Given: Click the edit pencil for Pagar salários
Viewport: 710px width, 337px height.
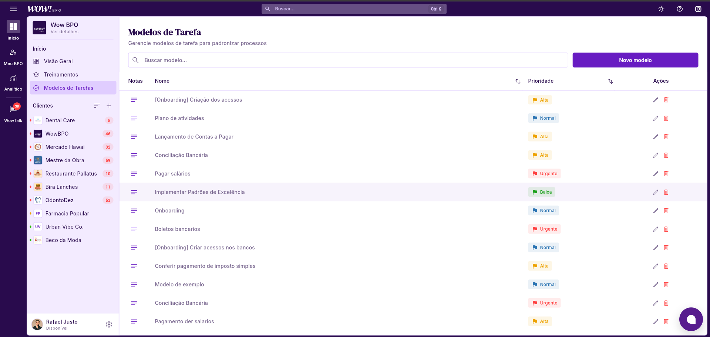Looking at the screenshot, I should pyautogui.click(x=656, y=174).
